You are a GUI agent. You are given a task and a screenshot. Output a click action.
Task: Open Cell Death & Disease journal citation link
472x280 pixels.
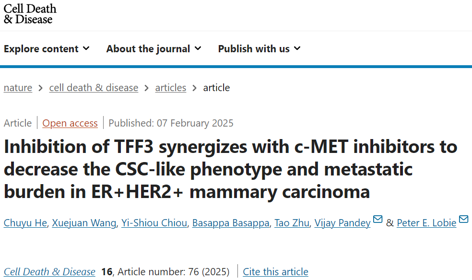click(x=49, y=272)
